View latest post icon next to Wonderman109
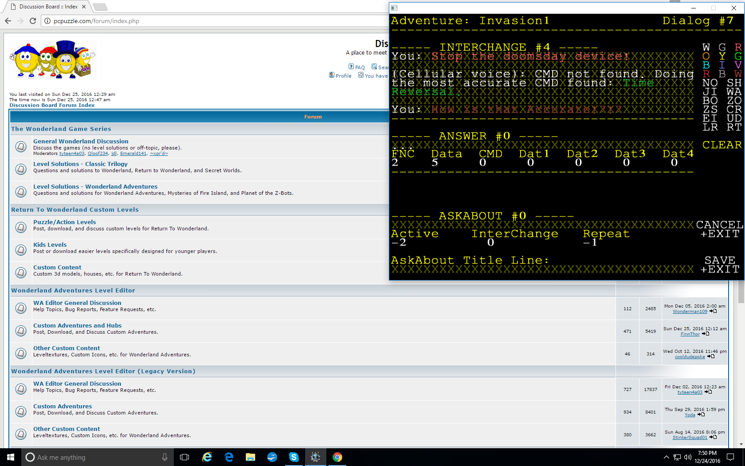Screen dimensions: 745x466 [713, 311]
